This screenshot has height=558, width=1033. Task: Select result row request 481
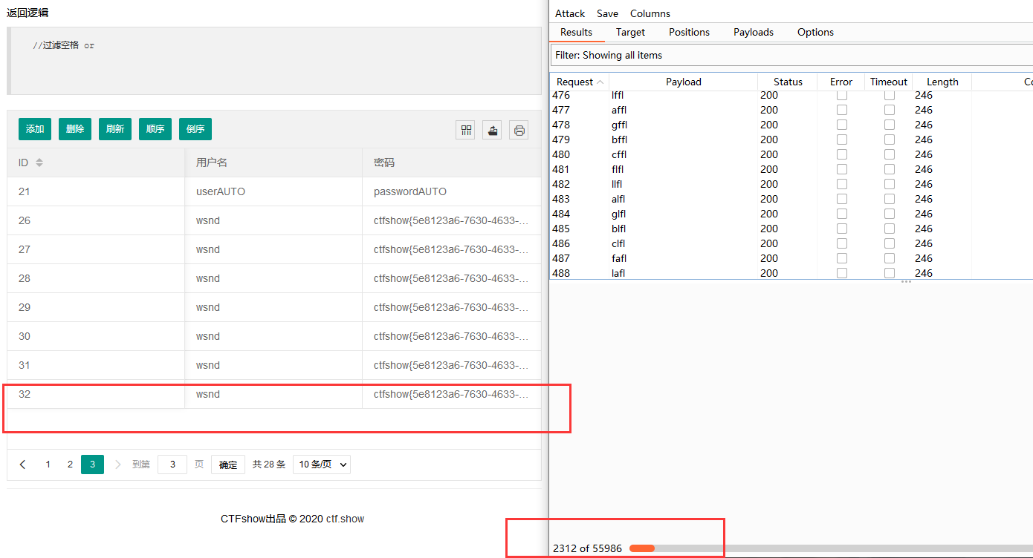(791, 169)
